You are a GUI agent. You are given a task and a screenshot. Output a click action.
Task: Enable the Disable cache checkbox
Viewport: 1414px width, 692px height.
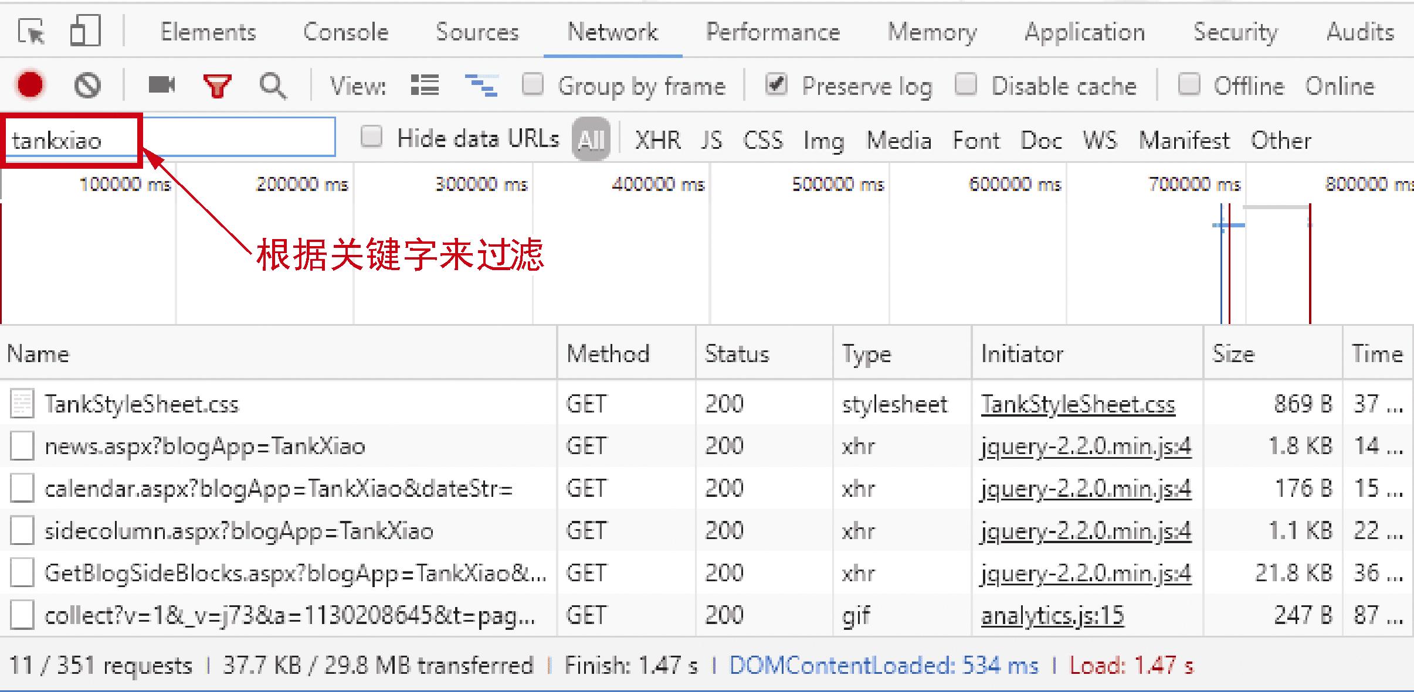coord(965,85)
